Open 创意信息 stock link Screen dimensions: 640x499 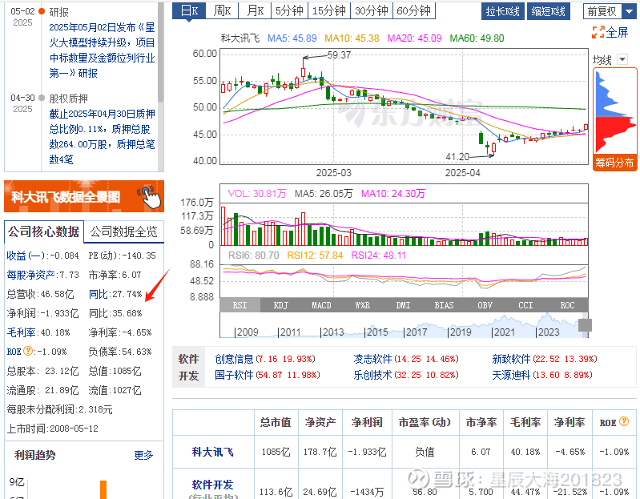[234, 359]
